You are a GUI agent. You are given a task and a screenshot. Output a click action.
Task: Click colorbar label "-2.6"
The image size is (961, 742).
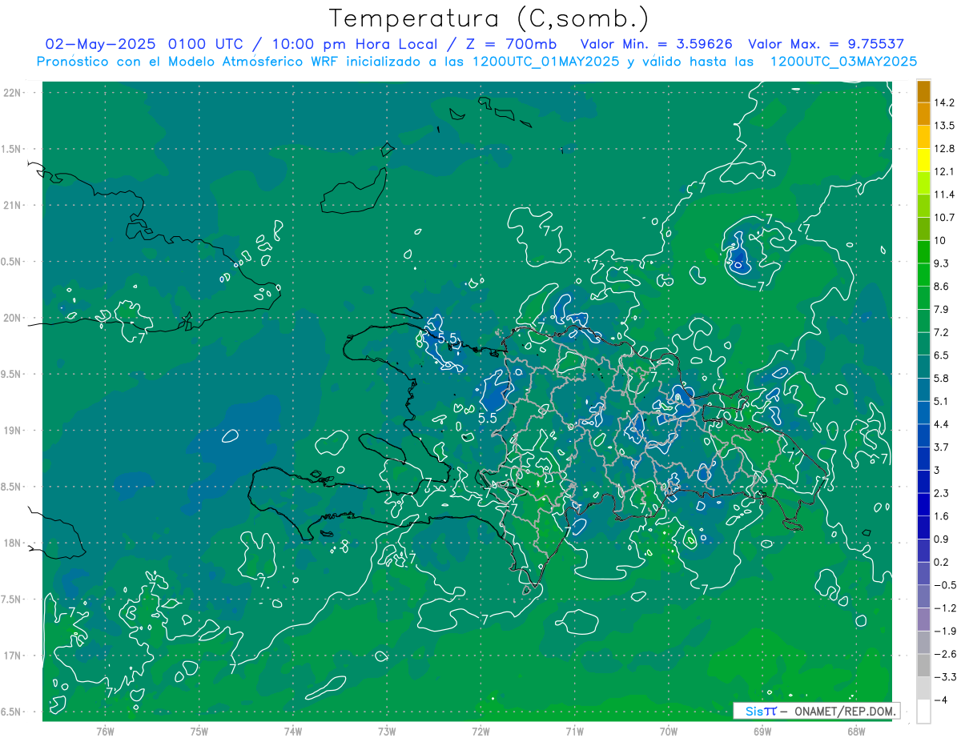[x=944, y=654]
